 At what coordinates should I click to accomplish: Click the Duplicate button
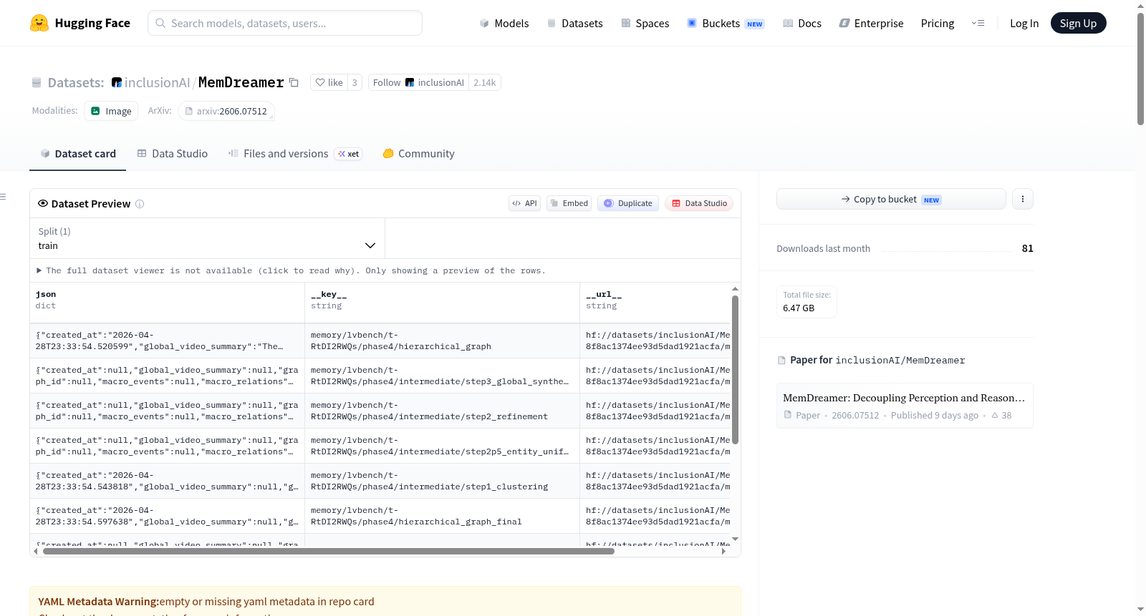coord(628,203)
